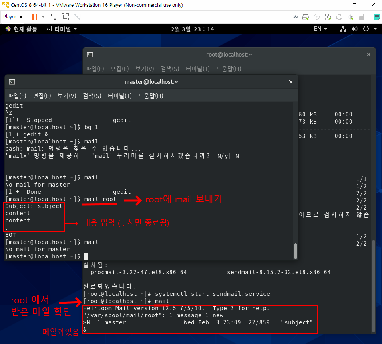
Task: Open the 터미널 application menu in top bar
Action: (62, 29)
